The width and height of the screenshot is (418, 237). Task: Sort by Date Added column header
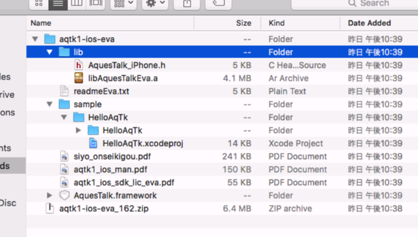coord(369,23)
